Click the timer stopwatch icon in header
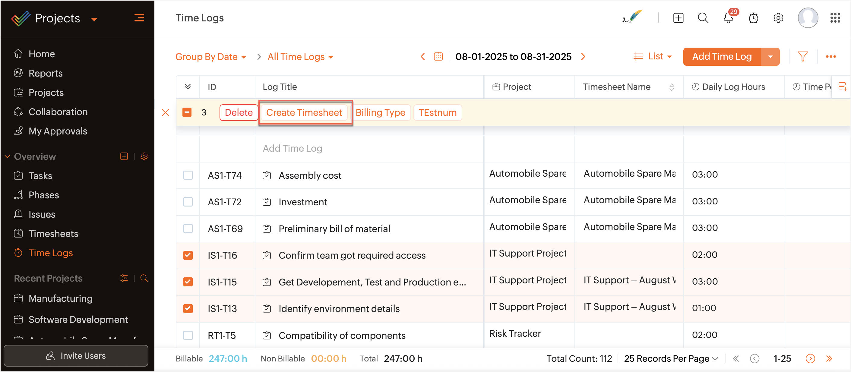The height and width of the screenshot is (372, 851). click(x=753, y=18)
